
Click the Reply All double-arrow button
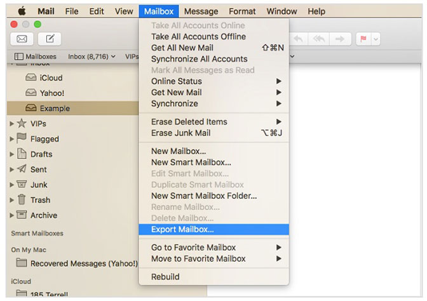318,39
